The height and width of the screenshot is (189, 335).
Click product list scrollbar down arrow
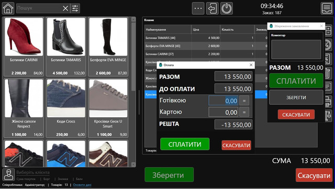tap(133, 164)
